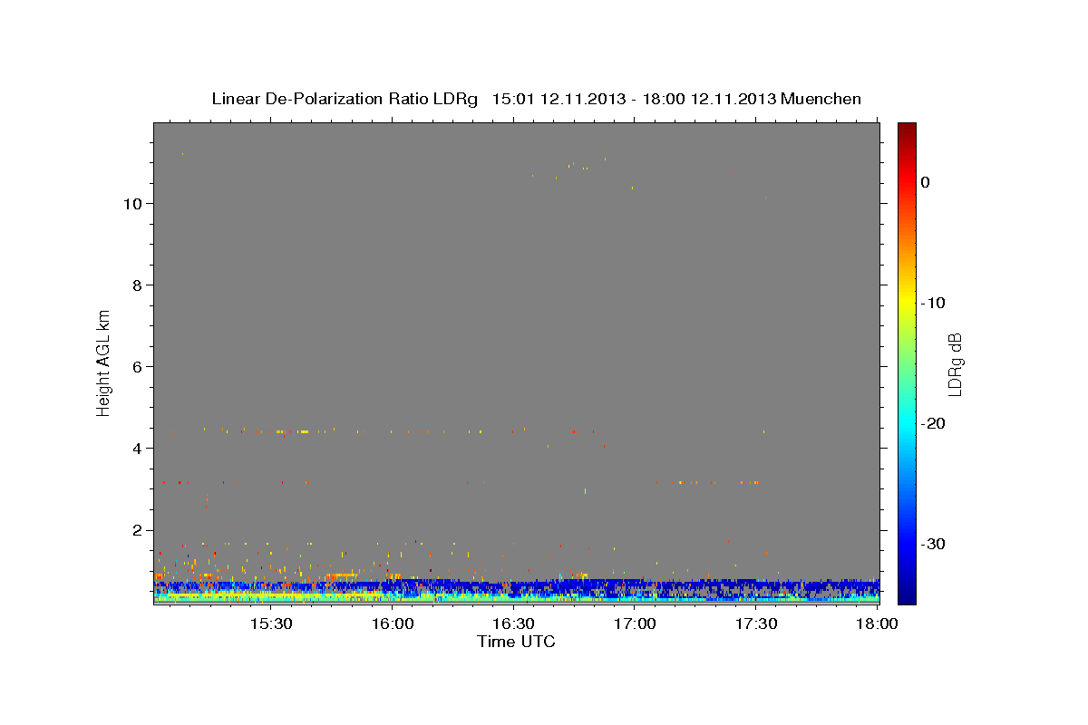Click the "LDRg dB" colorbar label
1088x725 pixels.
(x=955, y=363)
